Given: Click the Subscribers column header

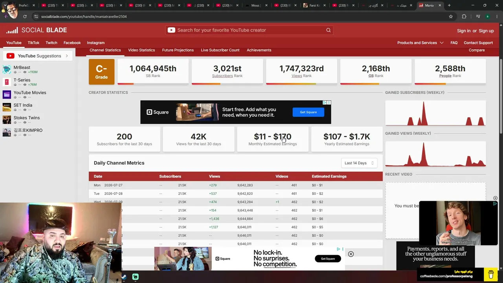Looking at the screenshot, I should click(x=170, y=176).
